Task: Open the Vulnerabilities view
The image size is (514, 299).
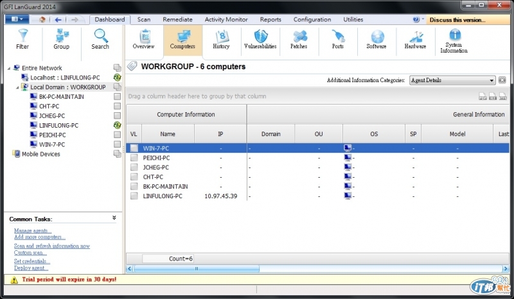Action: click(x=260, y=40)
